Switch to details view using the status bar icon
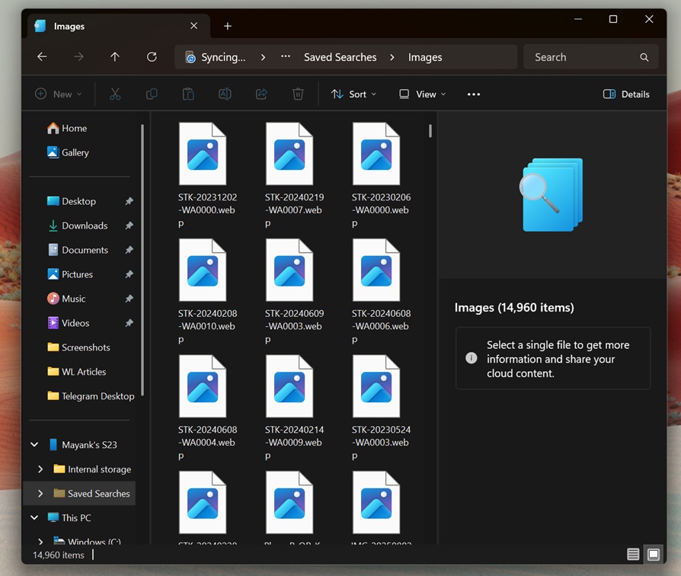This screenshot has width=681, height=576. click(633, 555)
